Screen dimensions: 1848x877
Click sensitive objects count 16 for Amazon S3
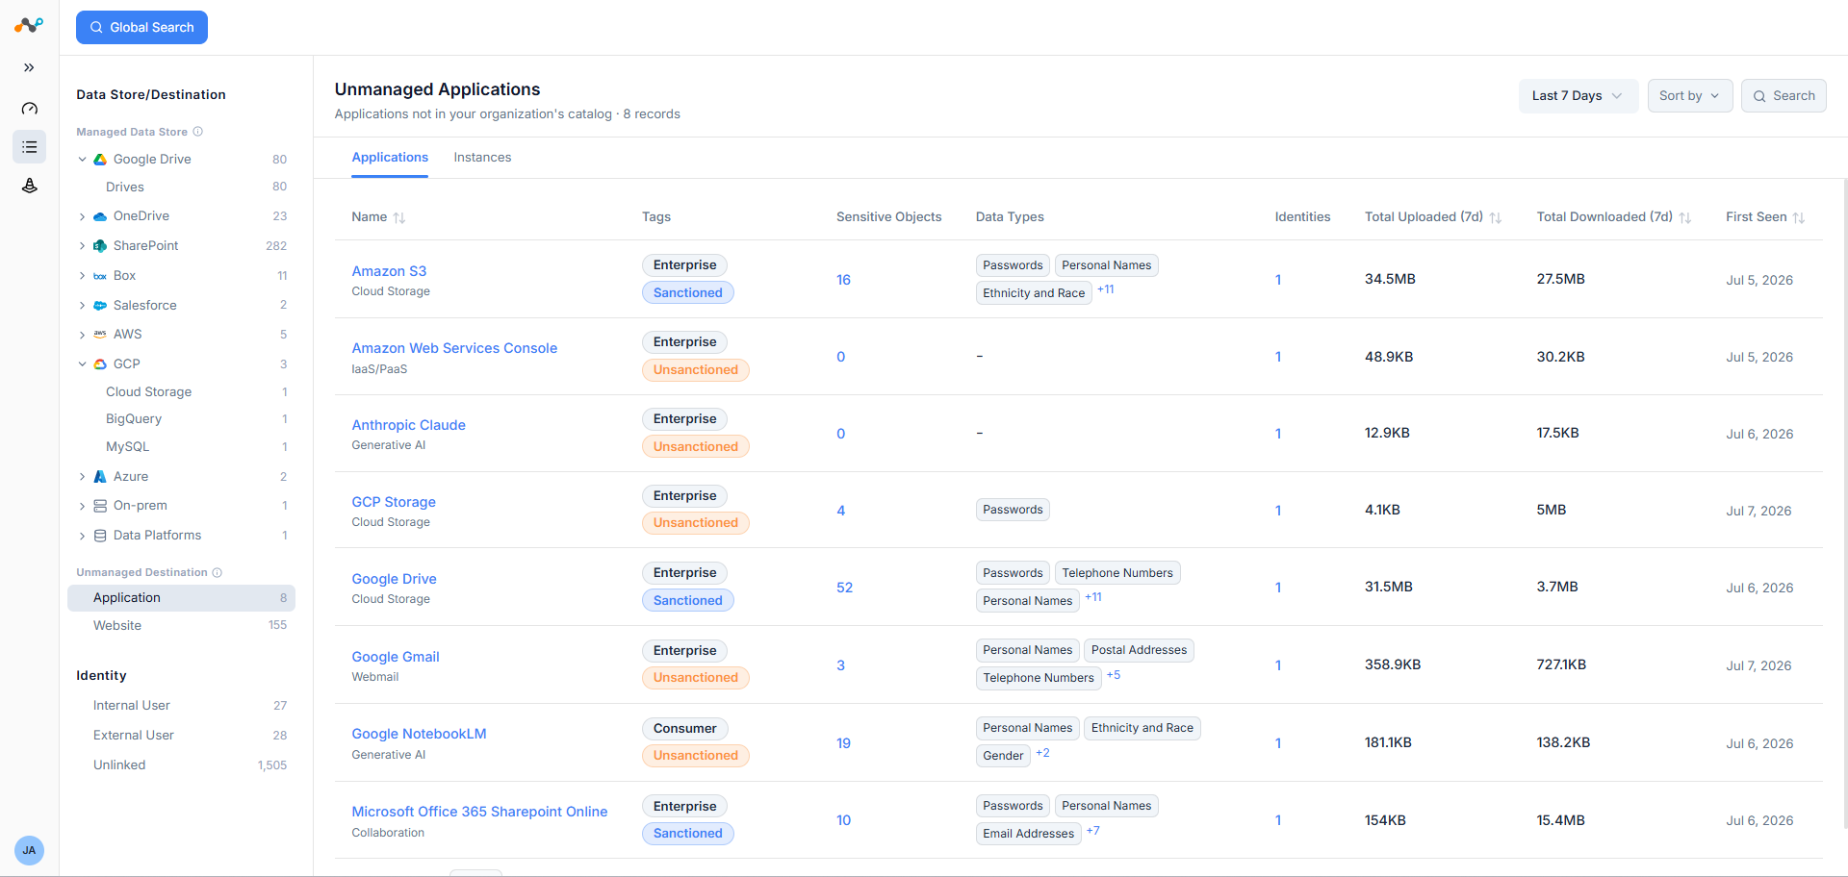click(843, 280)
